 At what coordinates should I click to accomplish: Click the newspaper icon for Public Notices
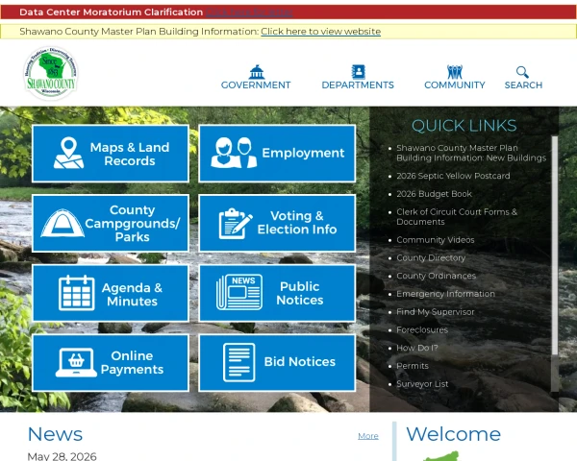pos(239,292)
